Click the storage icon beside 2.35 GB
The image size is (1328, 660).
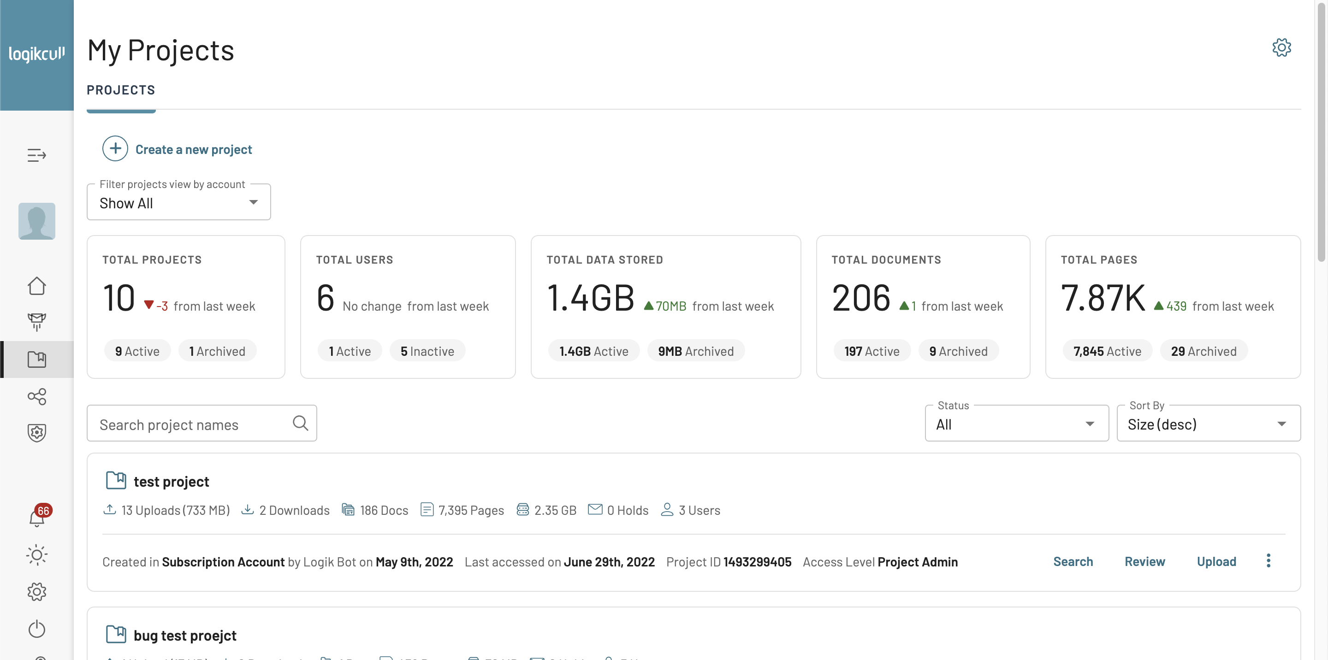(523, 510)
